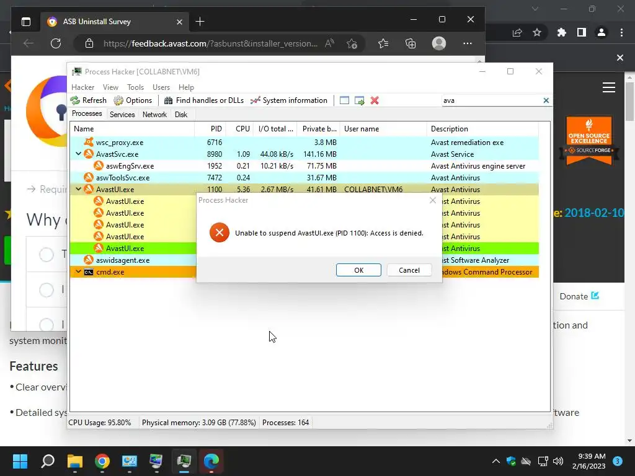Open Find handles or DLLs
This screenshot has height=476, width=635.
pyautogui.click(x=203, y=100)
